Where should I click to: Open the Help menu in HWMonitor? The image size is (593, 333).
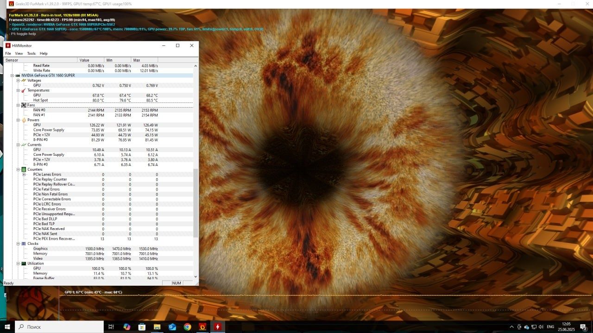click(44, 53)
